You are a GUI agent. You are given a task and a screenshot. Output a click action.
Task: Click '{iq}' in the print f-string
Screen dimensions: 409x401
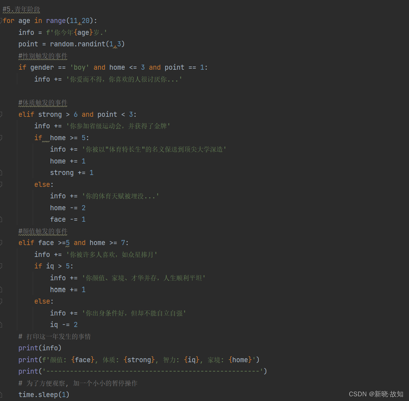[192, 360]
